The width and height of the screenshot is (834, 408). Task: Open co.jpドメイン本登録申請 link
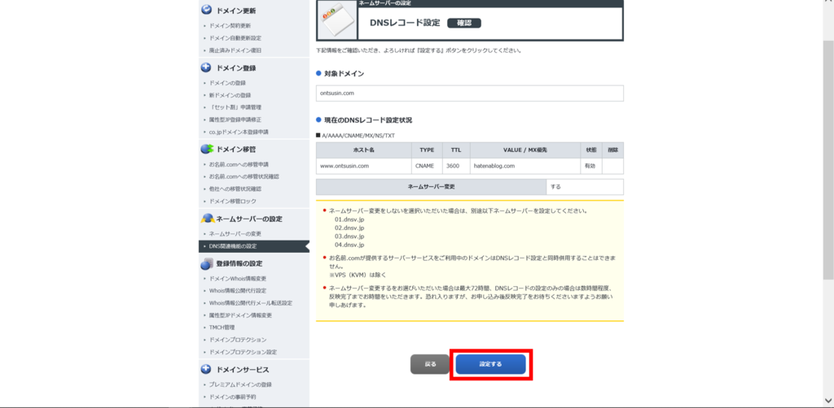[x=239, y=132]
